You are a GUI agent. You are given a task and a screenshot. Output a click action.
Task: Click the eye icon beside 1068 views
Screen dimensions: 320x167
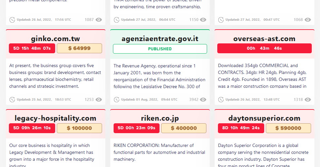pyautogui.click(x=308, y=20)
